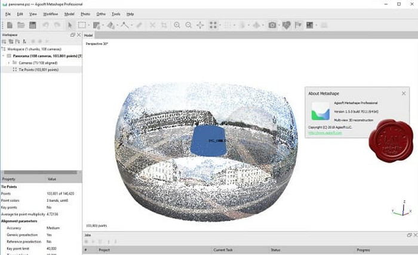
Task: Open the Workflow menu
Action: tap(51, 13)
